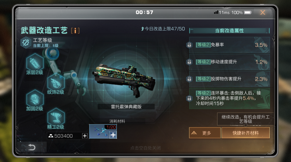Click the 雷托霰弹典藏版 weapon image
The width and height of the screenshot is (291, 162).
pos(124,80)
